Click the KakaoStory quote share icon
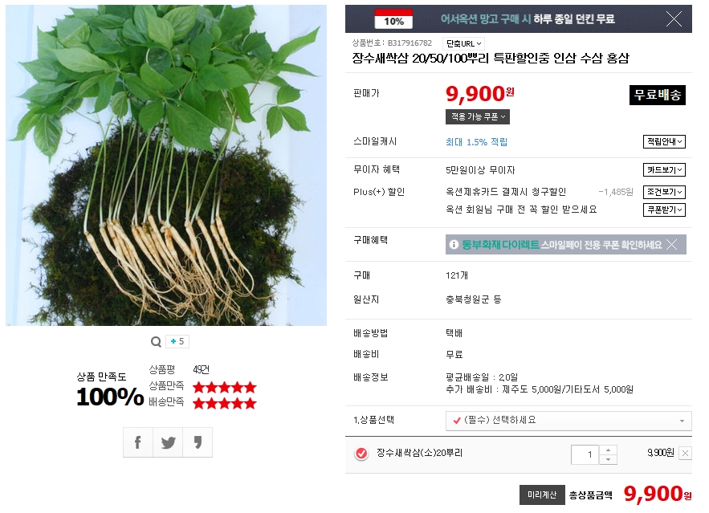The image size is (709, 513). [x=198, y=442]
